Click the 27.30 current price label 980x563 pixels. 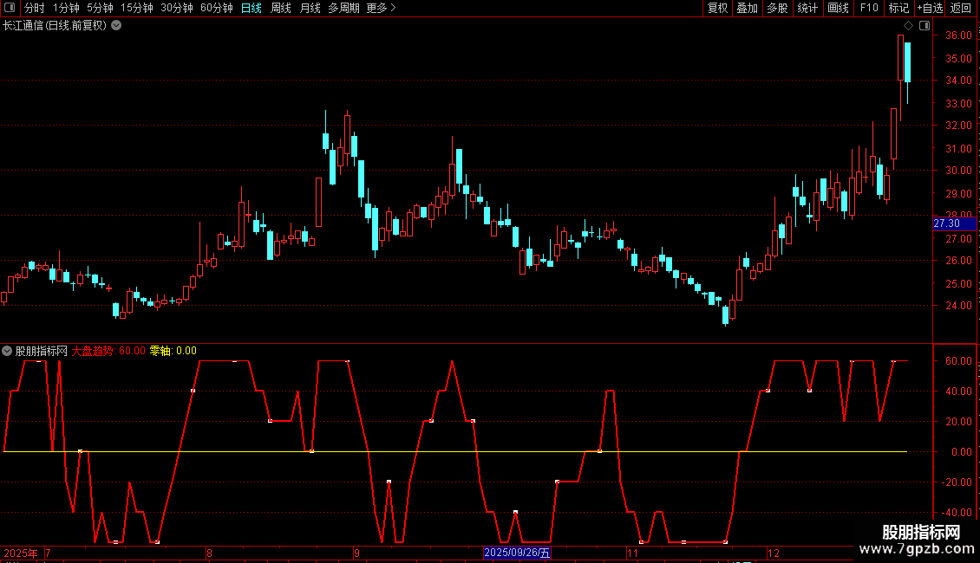[x=954, y=223]
